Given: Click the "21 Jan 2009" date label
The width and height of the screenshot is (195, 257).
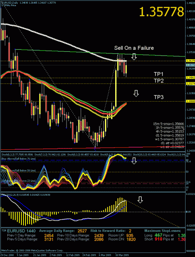Looking at the screenshot, I should [39, 255].
